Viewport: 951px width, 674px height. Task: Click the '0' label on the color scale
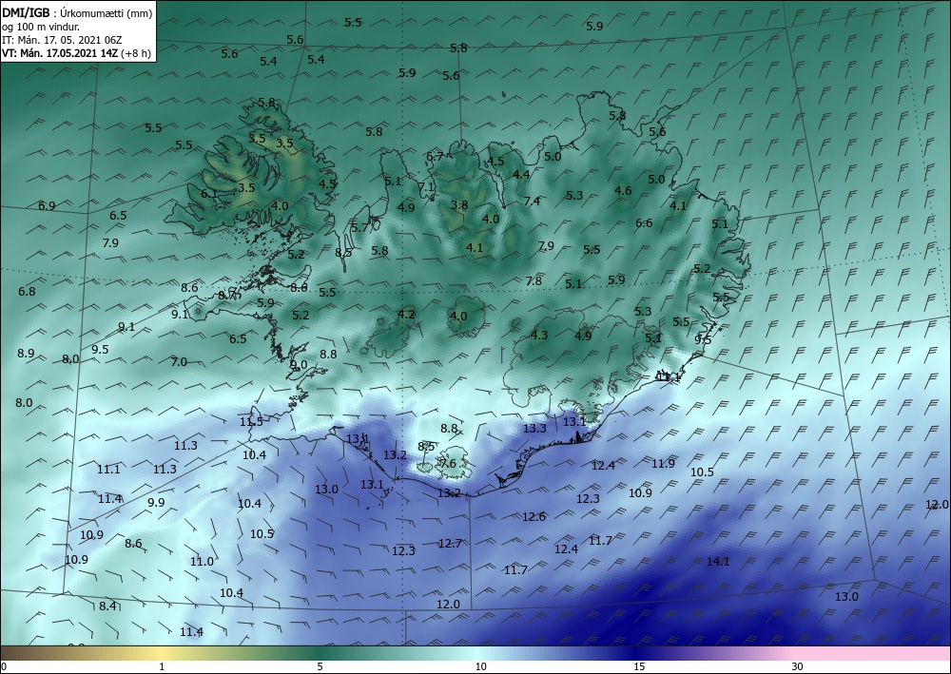4,667
